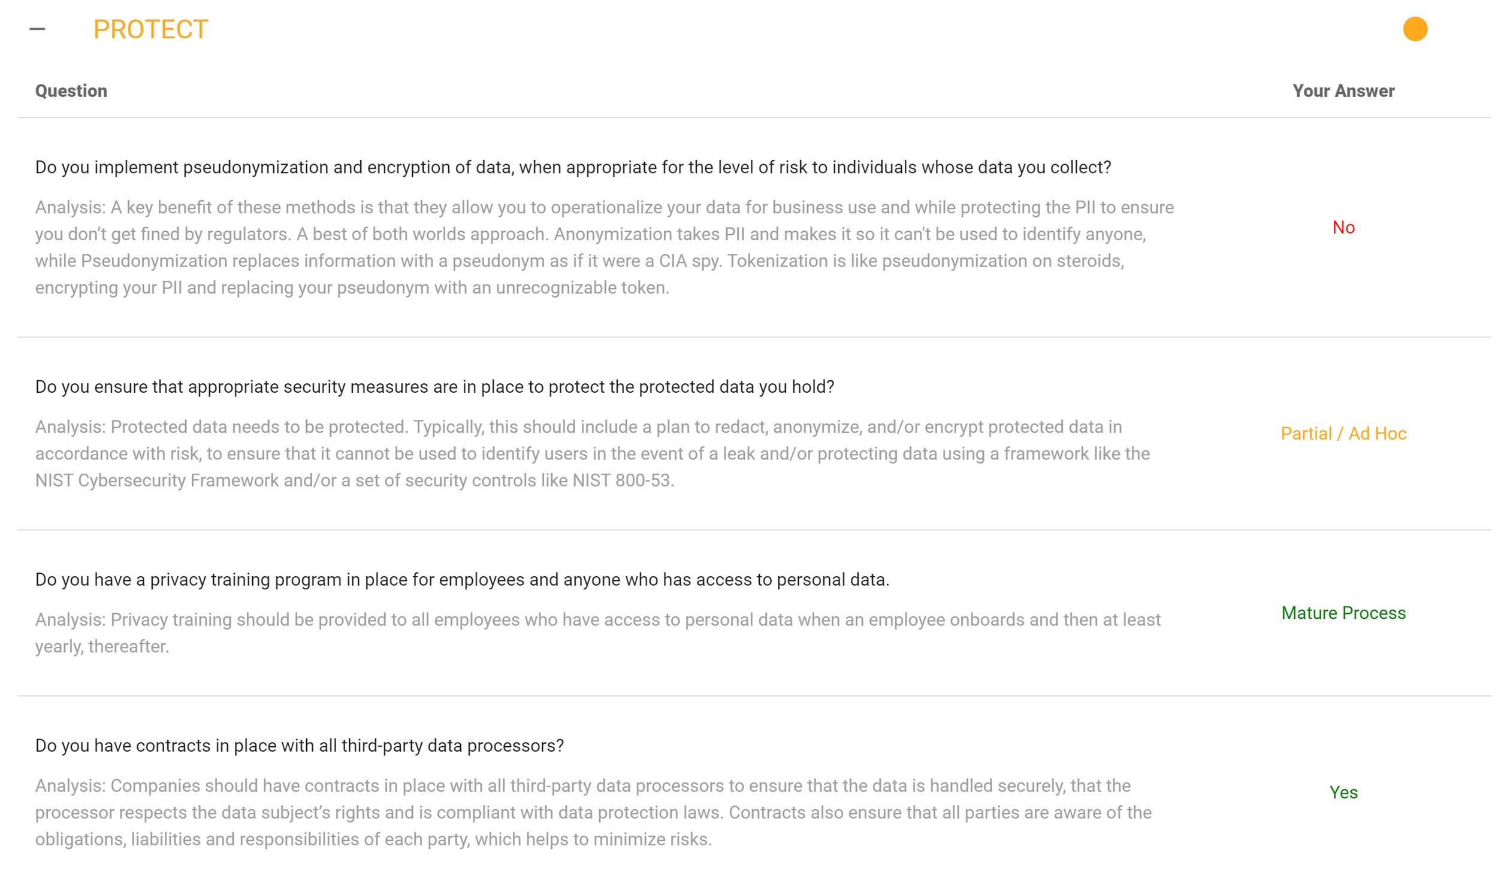The width and height of the screenshot is (1498, 872).
Task: Click the Question column header
Action: pos(71,91)
